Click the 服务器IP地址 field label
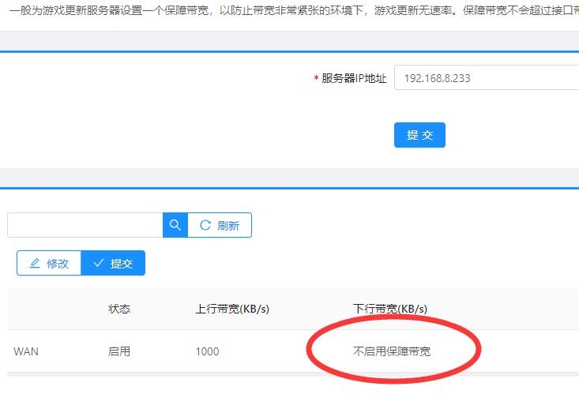 click(x=354, y=79)
